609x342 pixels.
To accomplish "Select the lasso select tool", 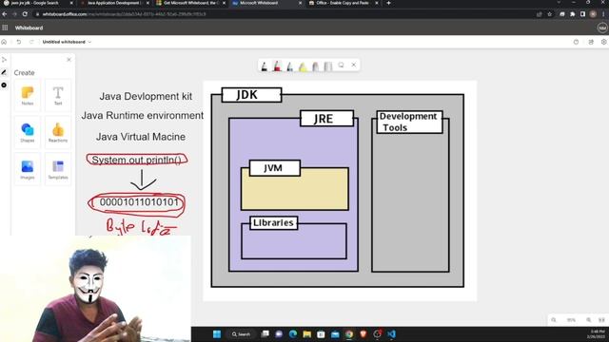I will tap(341, 66).
